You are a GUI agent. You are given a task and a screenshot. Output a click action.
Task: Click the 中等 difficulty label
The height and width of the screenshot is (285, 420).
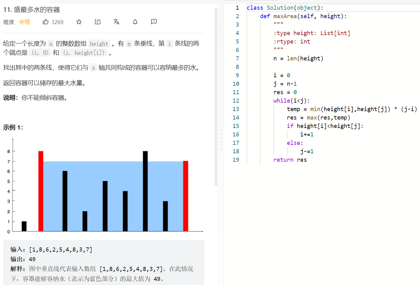click(25, 22)
